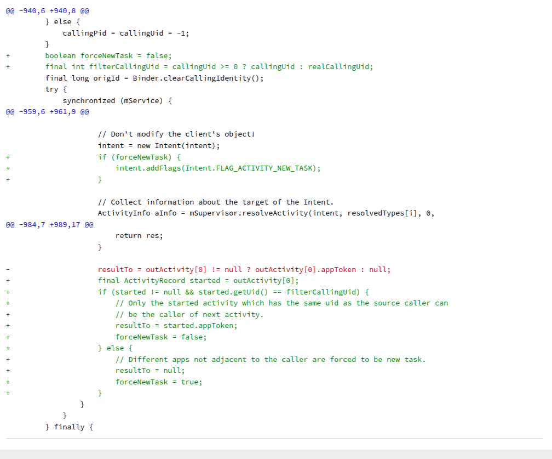552x459 pixels.
Task: Click the added line "forceNewTask = true;"
Action: point(159,382)
